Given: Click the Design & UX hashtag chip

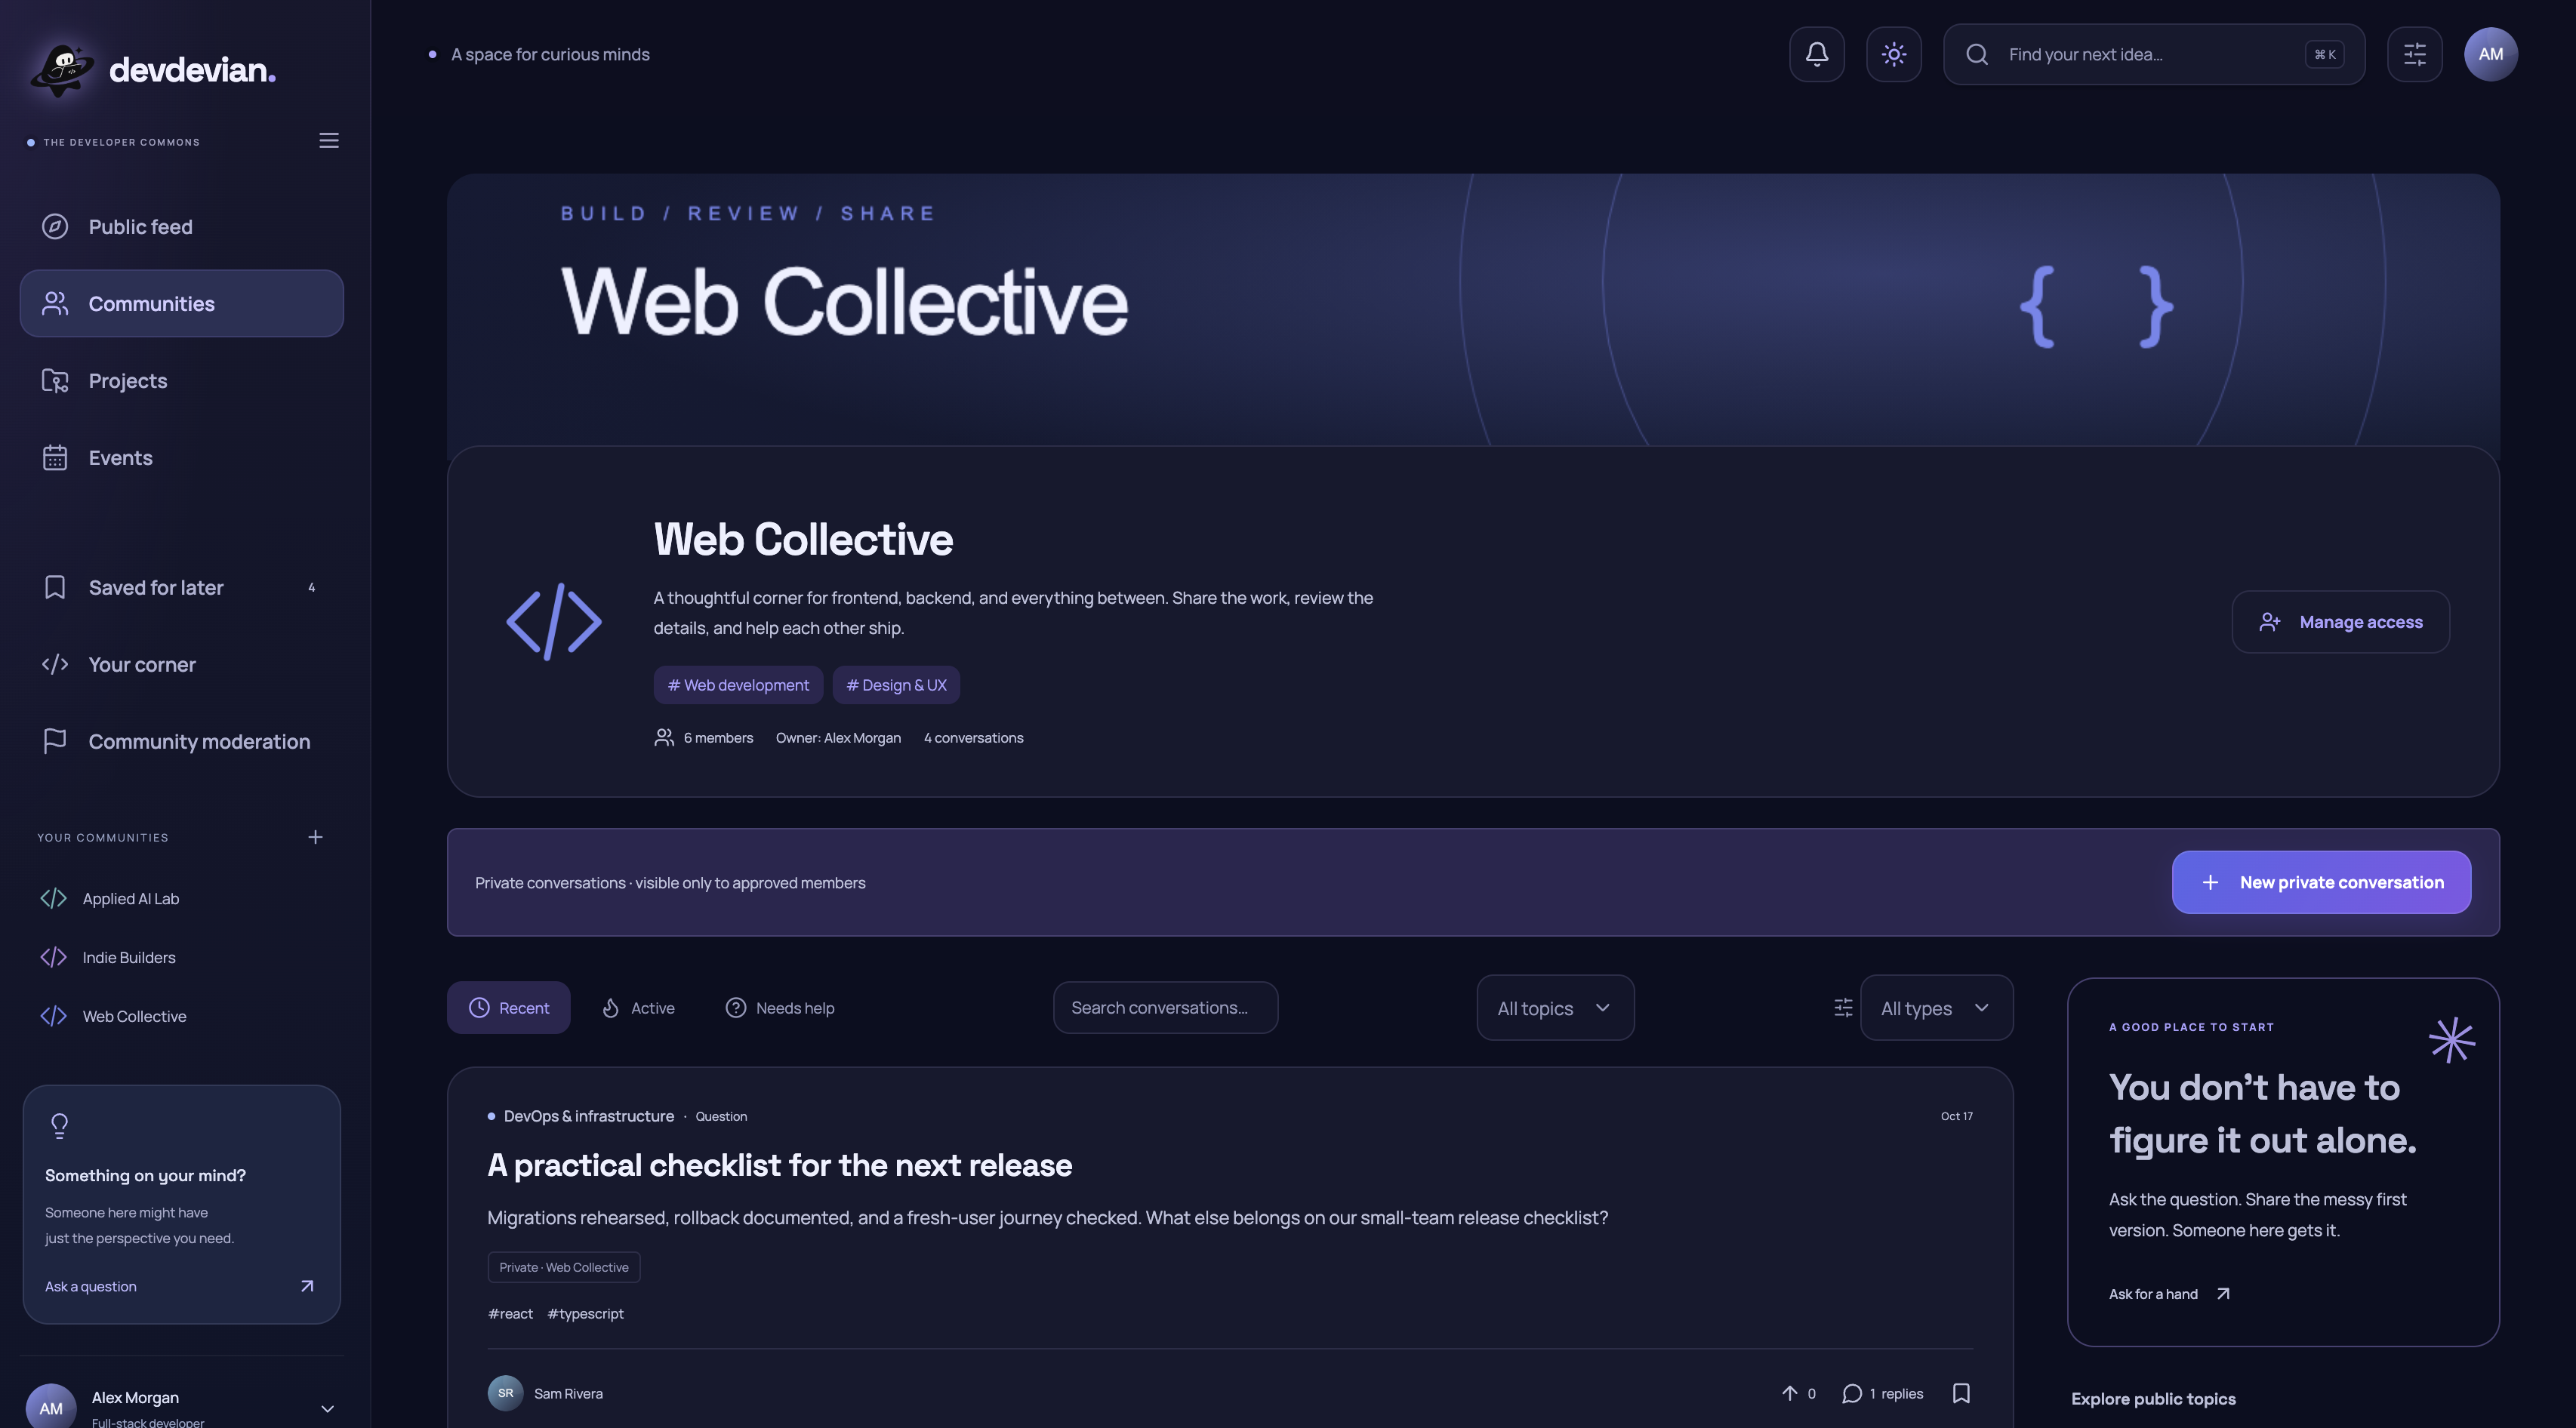Looking at the screenshot, I should [896, 685].
